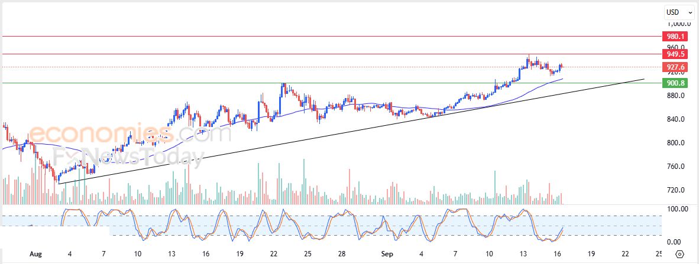The image size is (699, 264).
Task: Click date 22 under August
Action: click(274, 254)
